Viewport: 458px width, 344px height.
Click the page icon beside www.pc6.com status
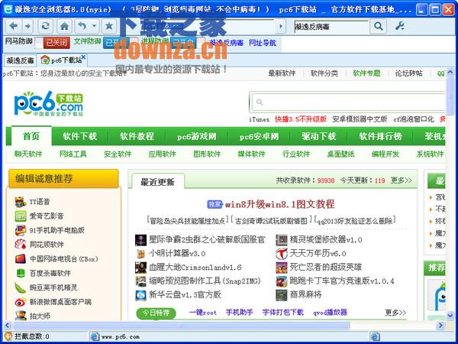(95, 336)
